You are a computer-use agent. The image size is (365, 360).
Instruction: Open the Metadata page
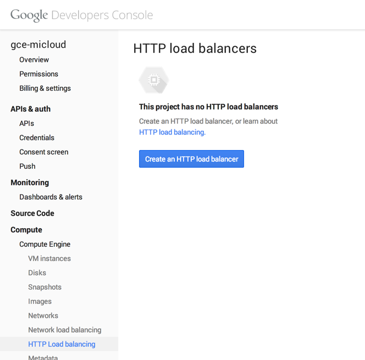[x=43, y=357]
